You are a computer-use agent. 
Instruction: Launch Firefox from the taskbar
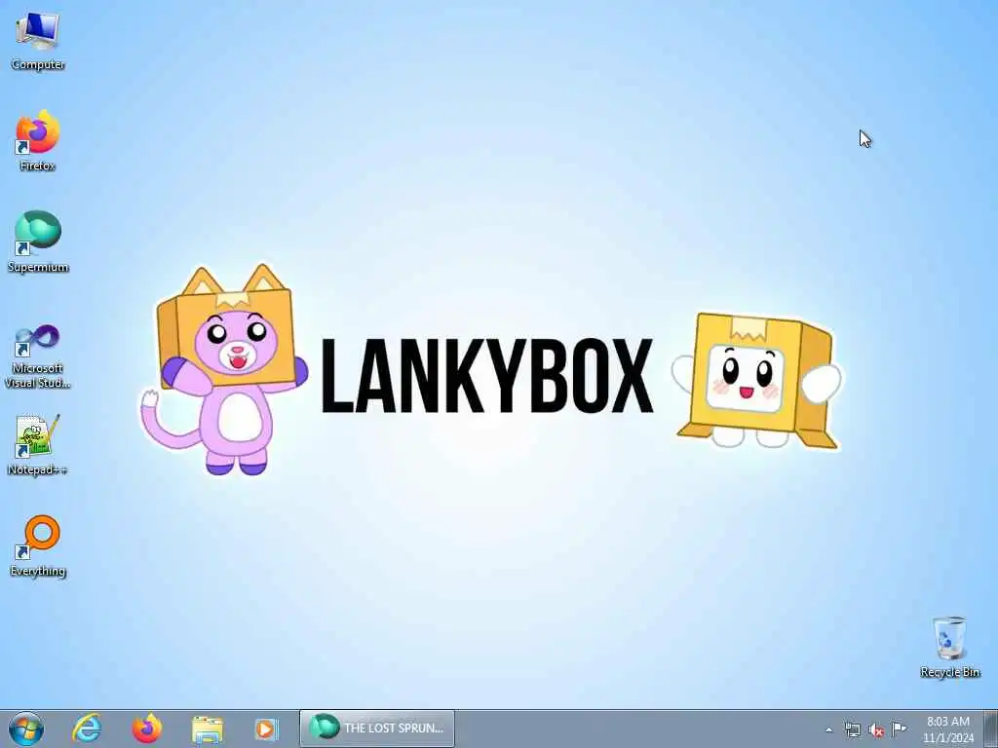tap(147, 729)
